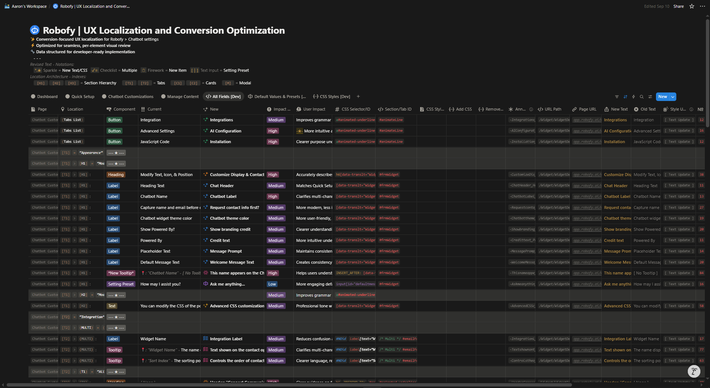Open the three-dots page menu
This screenshot has height=388, width=710.
point(703,6)
